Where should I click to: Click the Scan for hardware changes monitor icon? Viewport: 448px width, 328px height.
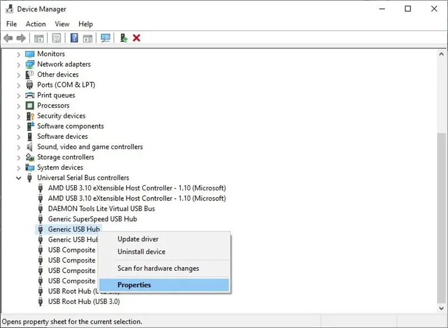click(x=105, y=38)
